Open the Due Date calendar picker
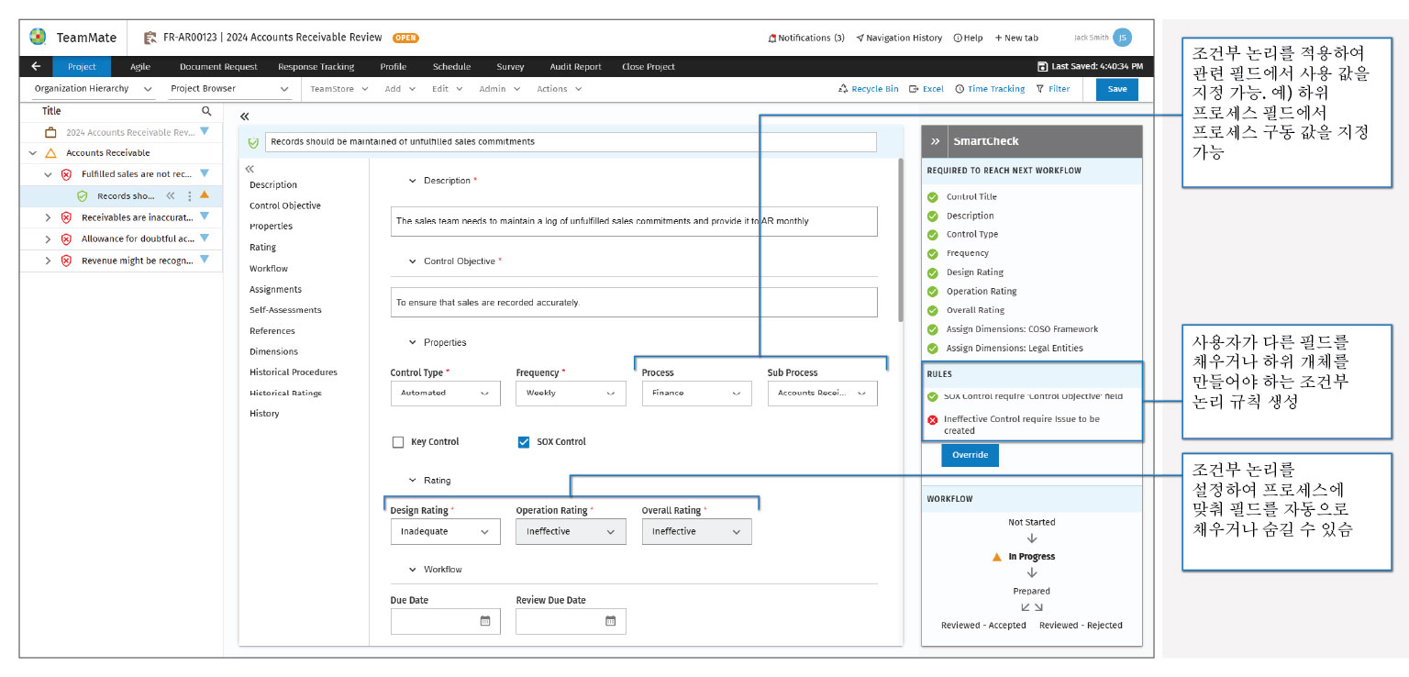1409x677 pixels. tap(485, 621)
